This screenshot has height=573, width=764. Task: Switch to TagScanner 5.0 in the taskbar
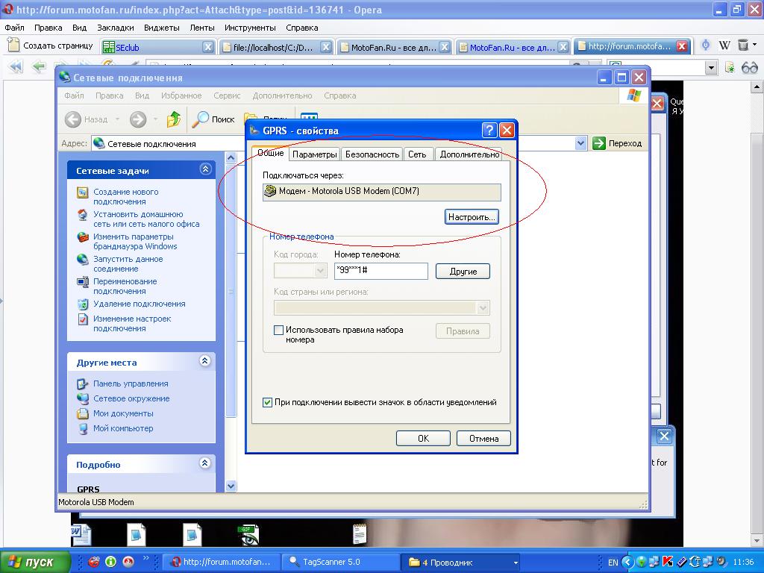coord(340,563)
